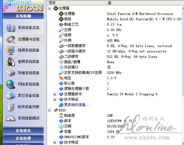184x145 pixels.
Task: Click value 'Intel Pentium 4-M Northwood Processor'
Action: pos(140,14)
